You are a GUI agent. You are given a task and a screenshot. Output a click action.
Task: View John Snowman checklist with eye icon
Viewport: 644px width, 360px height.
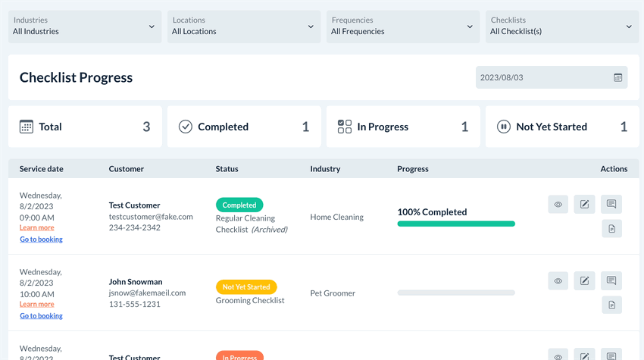558,281
